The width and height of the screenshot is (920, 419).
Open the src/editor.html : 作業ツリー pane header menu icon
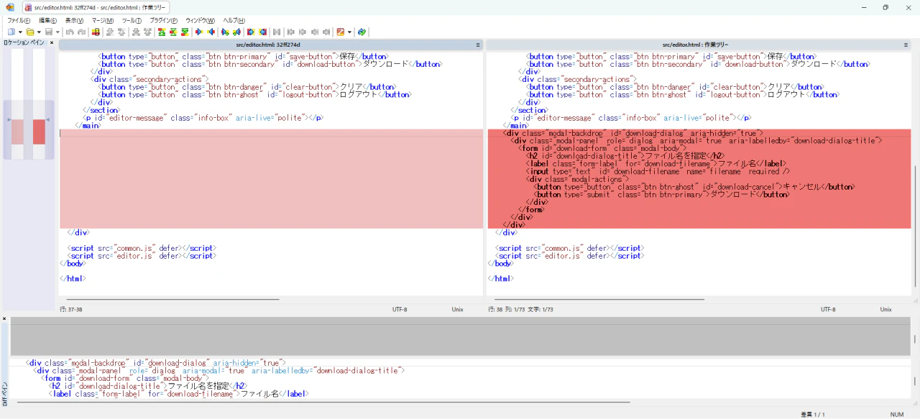(x=906, y=45)
